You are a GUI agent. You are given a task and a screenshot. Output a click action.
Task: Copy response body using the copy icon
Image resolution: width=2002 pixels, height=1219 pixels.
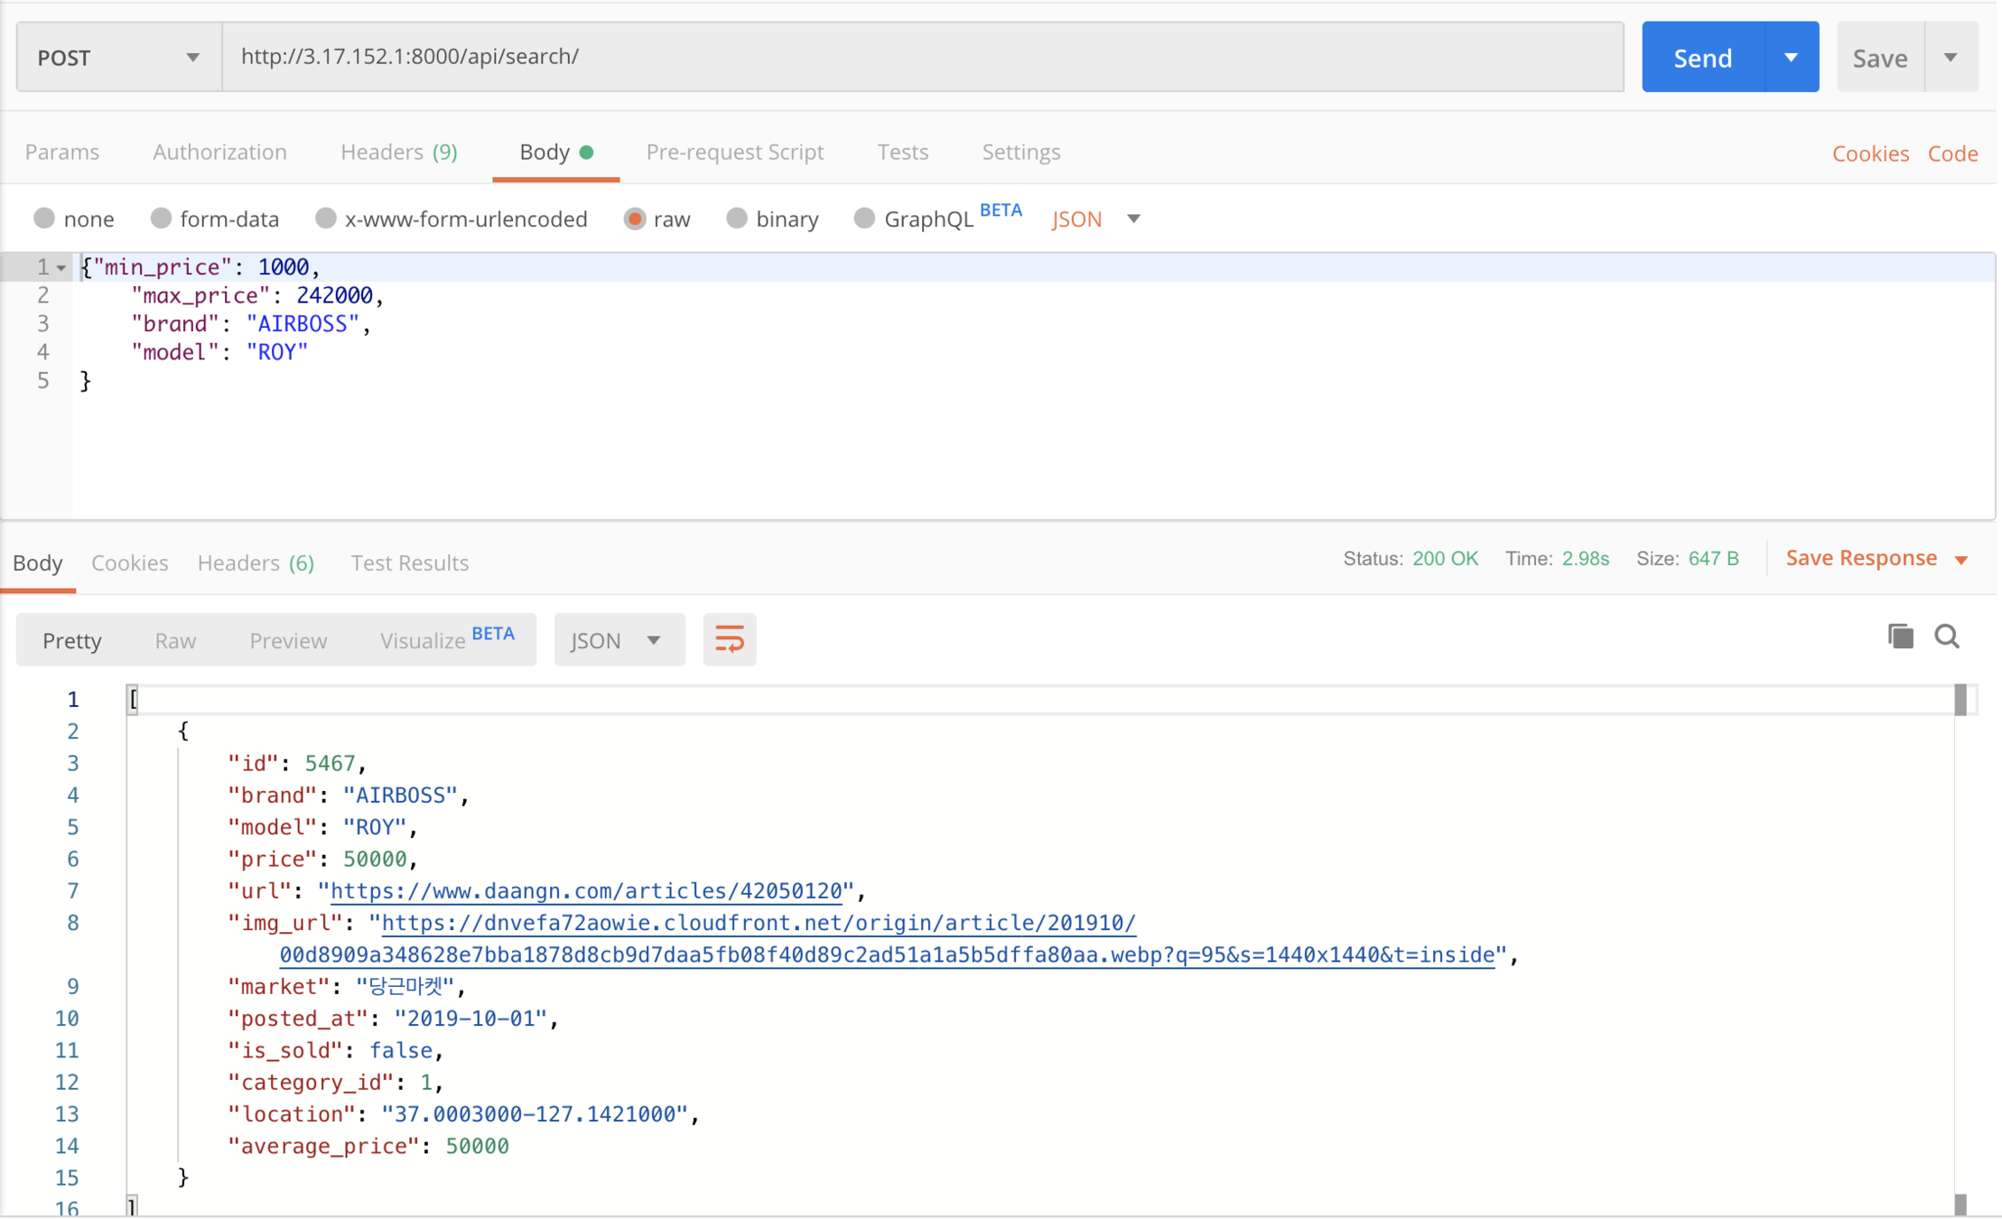(1900, 637)
